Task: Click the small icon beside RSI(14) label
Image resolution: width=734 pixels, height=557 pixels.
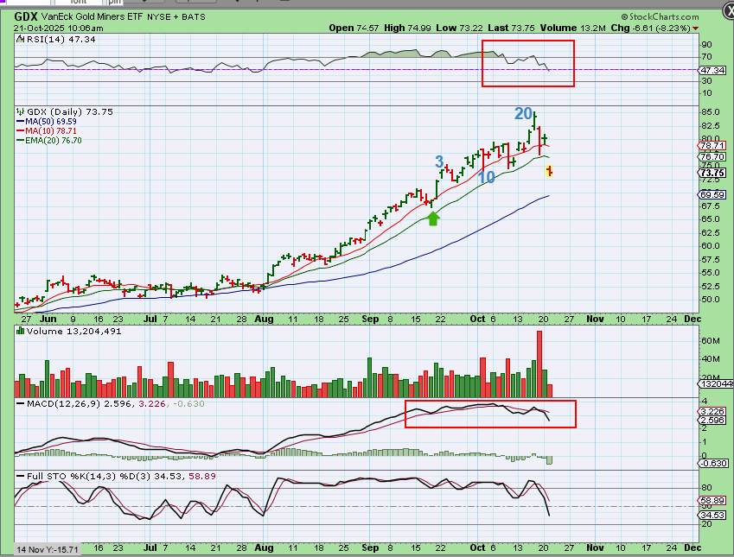Action: pyautogui.click(x=20, y=39)
